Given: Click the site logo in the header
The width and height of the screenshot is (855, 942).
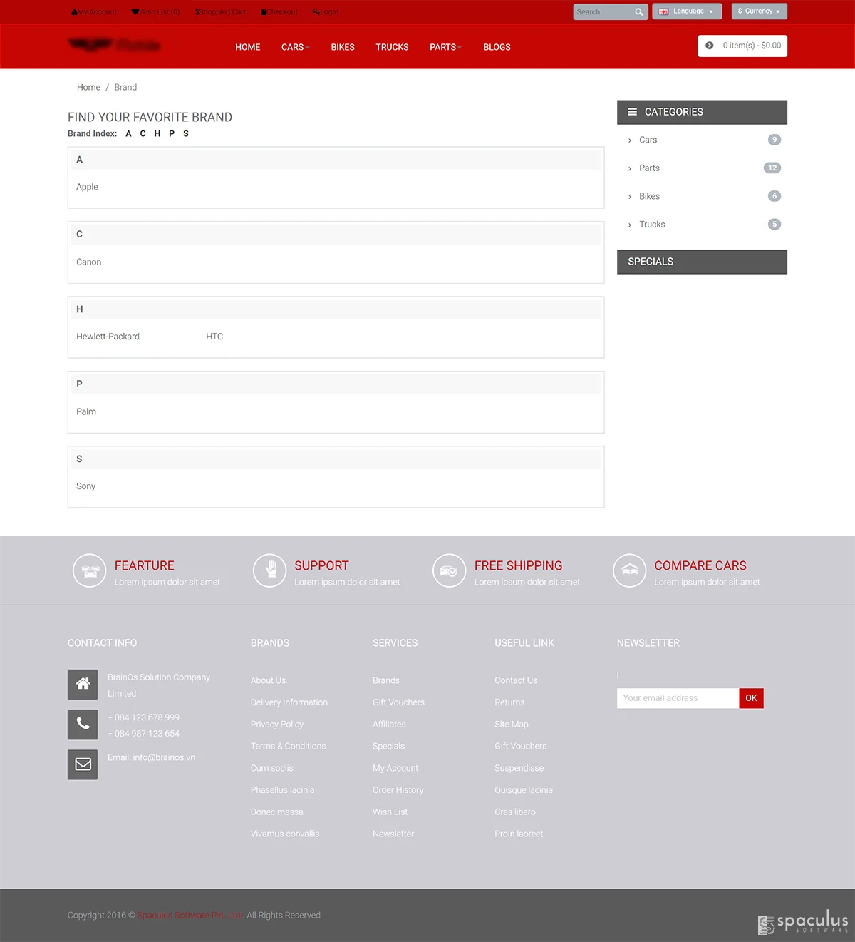Looking at the screenshot, I should (114, 46).
